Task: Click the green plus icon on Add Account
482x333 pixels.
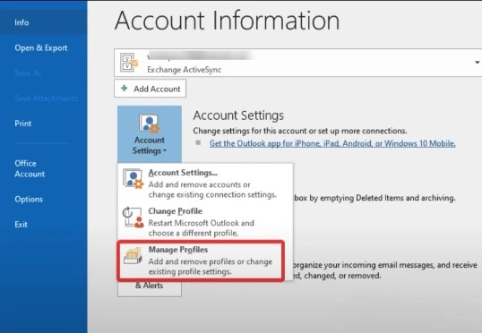Action: coord(125,89)
